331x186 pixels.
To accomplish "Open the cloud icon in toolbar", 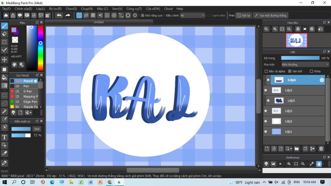I will [x=6, y=15].
